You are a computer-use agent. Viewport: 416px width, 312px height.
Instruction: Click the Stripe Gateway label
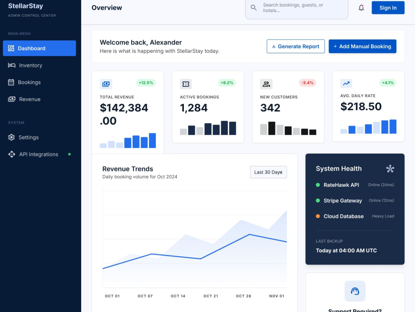(x=343, y=201)
